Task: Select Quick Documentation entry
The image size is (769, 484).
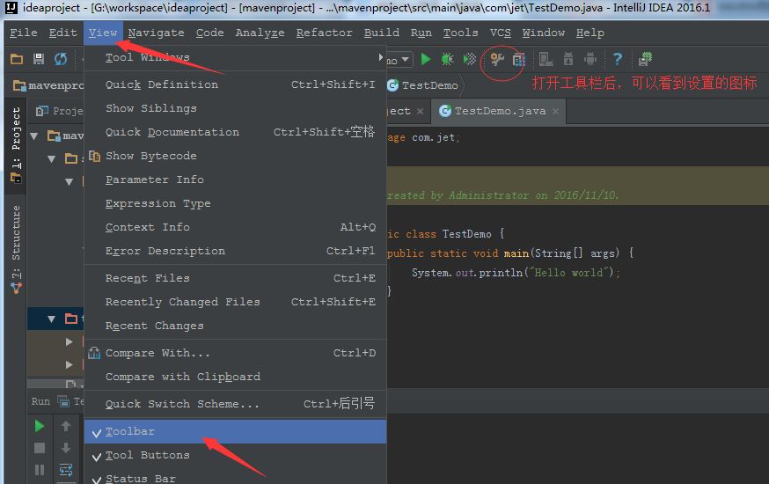Action: (236, 132)
